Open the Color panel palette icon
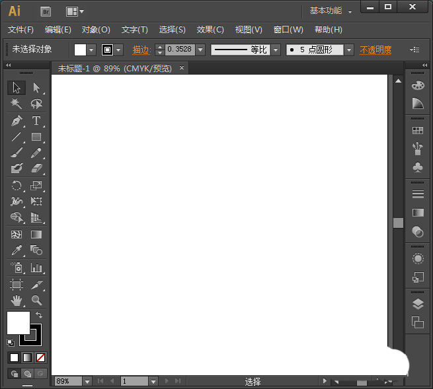The height and width of the screenshot is (389, 433). click(x=418, y=85)
